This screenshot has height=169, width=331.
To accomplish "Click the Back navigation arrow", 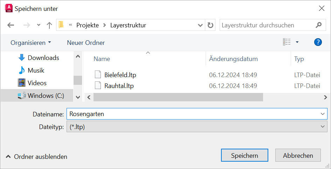I will 11,25.
